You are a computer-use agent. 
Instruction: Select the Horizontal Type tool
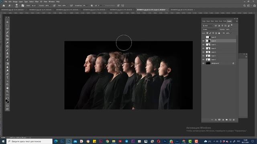click(x=7, y=77)
